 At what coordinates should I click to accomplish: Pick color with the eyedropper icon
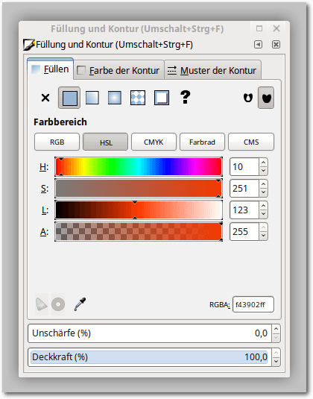[80, 304]
